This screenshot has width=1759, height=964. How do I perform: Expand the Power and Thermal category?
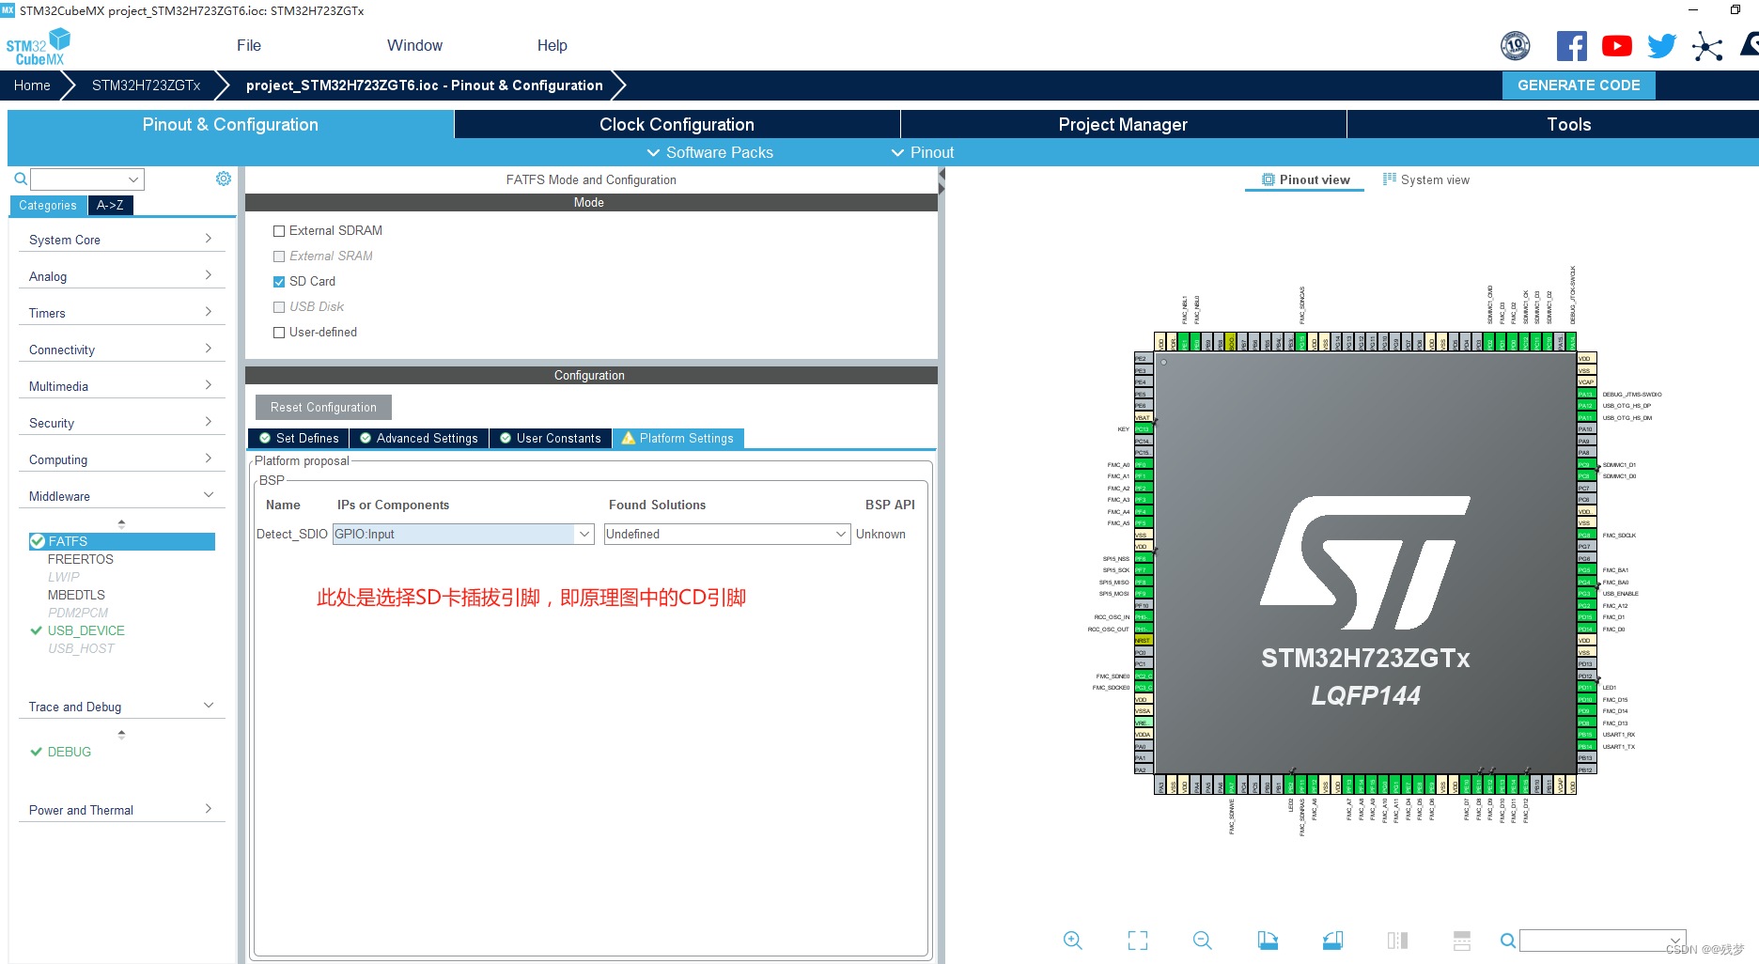[121, 810]
